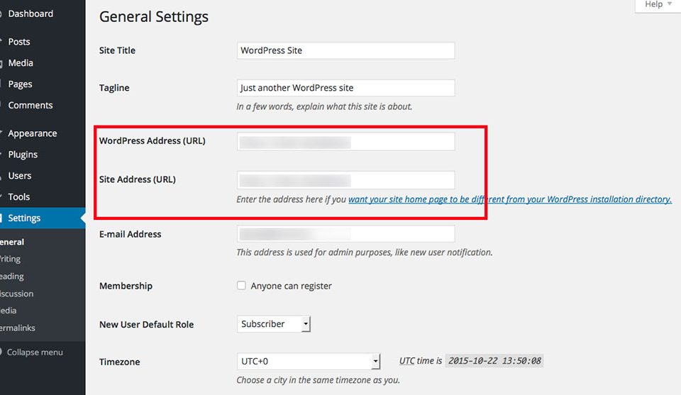The image size is (681, 395).
Task: Focus the E-mail Address field
Action: pyautogui.click(x=345, y=234)
